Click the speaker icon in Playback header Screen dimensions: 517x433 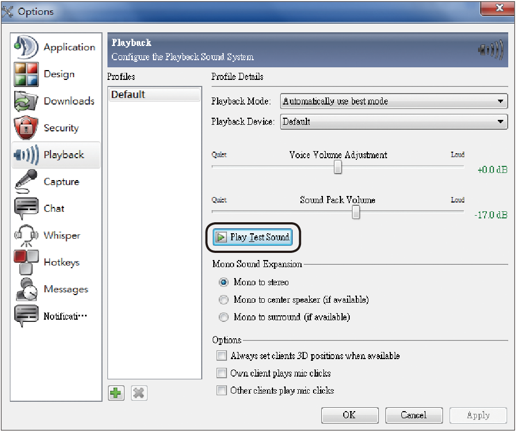(491, 50)
